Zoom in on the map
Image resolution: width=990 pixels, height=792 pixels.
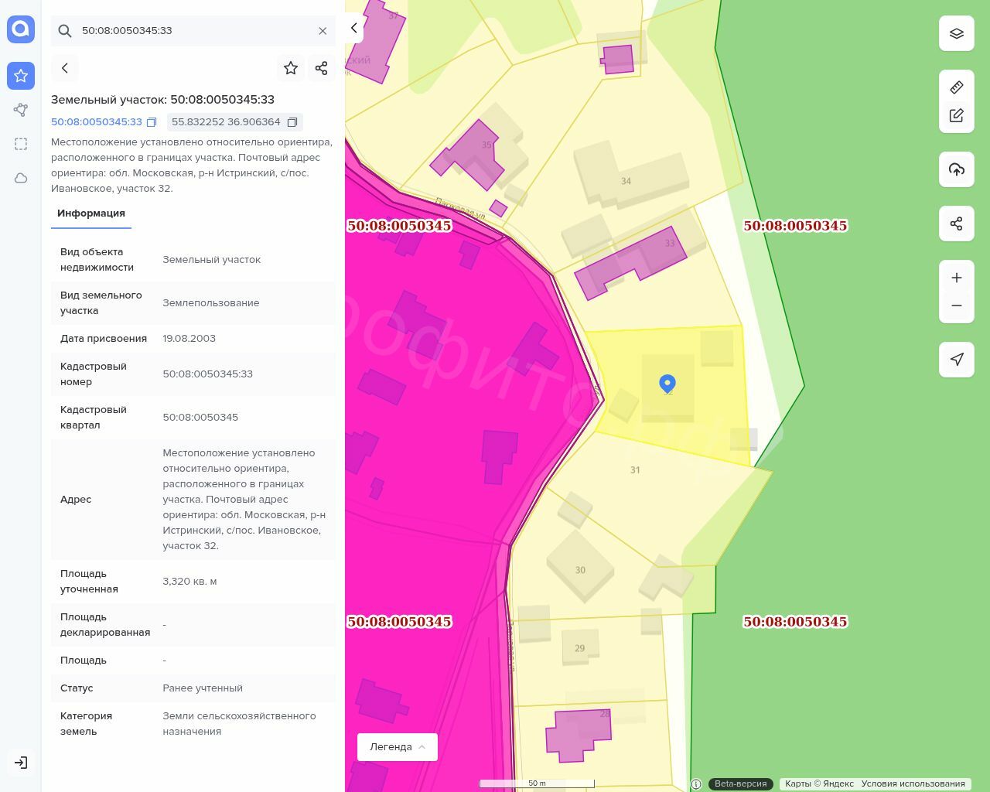pyautogui.click(x=957, y=278)
